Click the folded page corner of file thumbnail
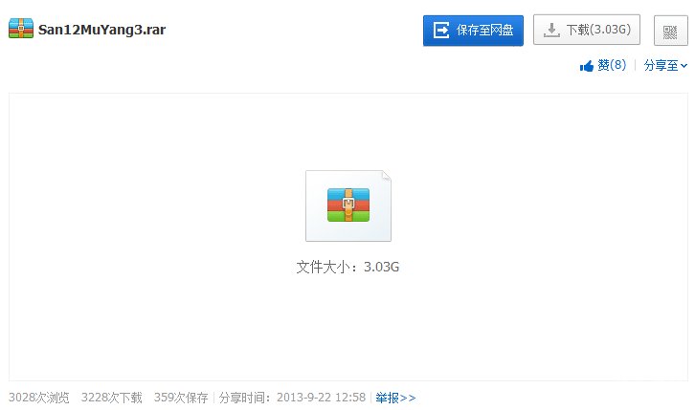This screenshot has width=695, height=410. 385,177
